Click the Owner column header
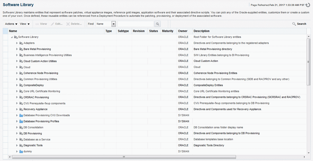This screenshot has height=161, width=313. (x=184, y=31)
